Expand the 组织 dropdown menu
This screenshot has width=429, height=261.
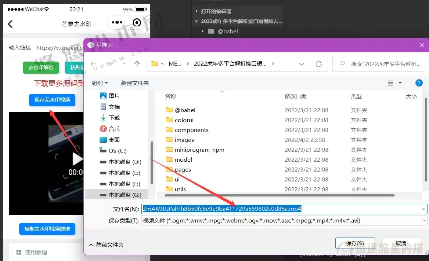coord(99,83)
